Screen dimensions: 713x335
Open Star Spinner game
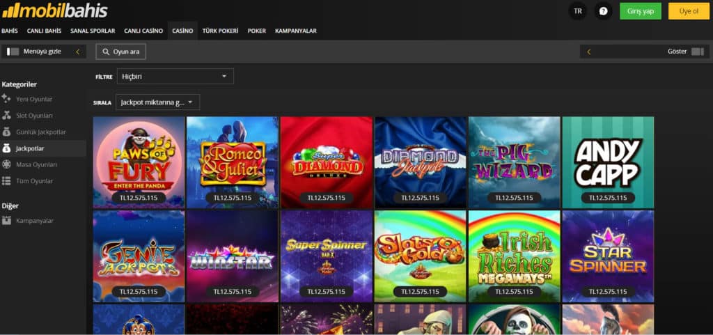(x=608, y=256)
